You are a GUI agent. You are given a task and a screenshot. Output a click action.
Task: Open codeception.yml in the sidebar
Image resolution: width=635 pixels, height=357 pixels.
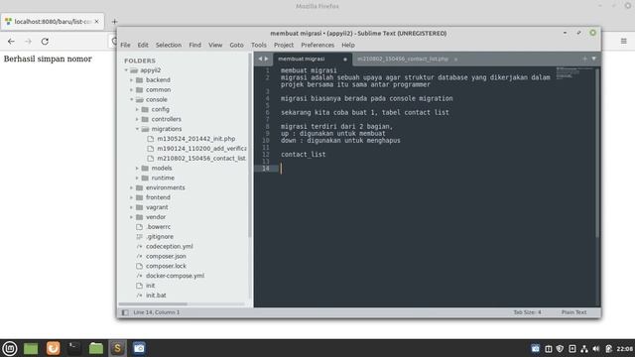170,247
